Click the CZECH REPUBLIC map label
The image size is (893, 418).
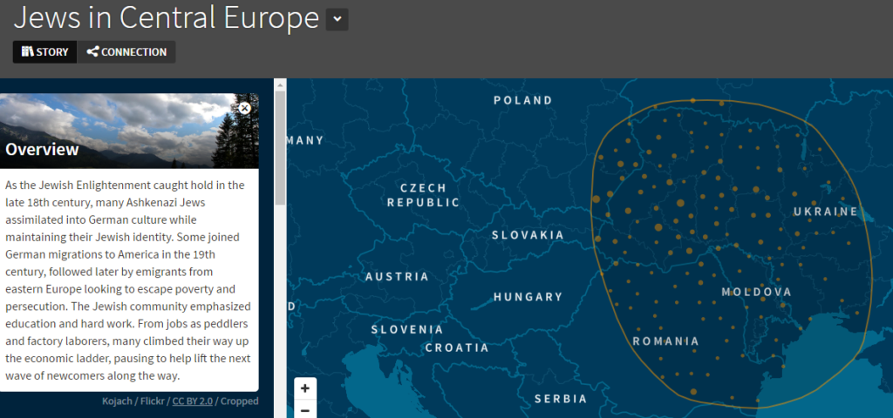pos(423,195)
